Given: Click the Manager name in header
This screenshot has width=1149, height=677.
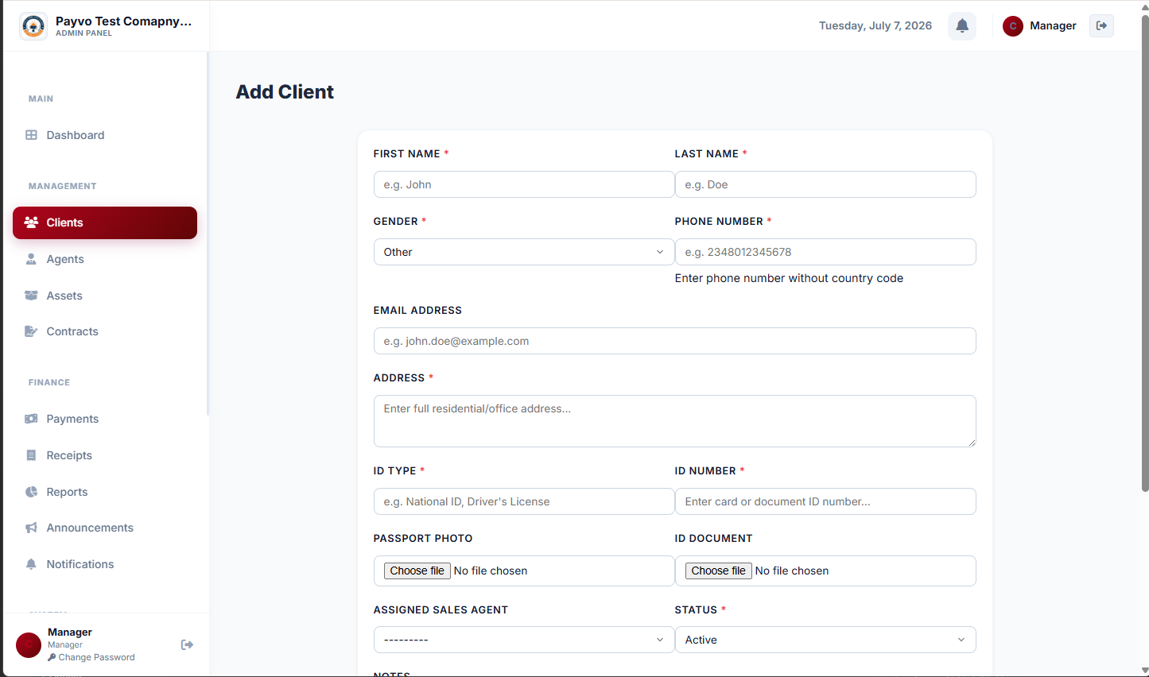Looking at the screenshot, I should click(x=1053, y=25).
